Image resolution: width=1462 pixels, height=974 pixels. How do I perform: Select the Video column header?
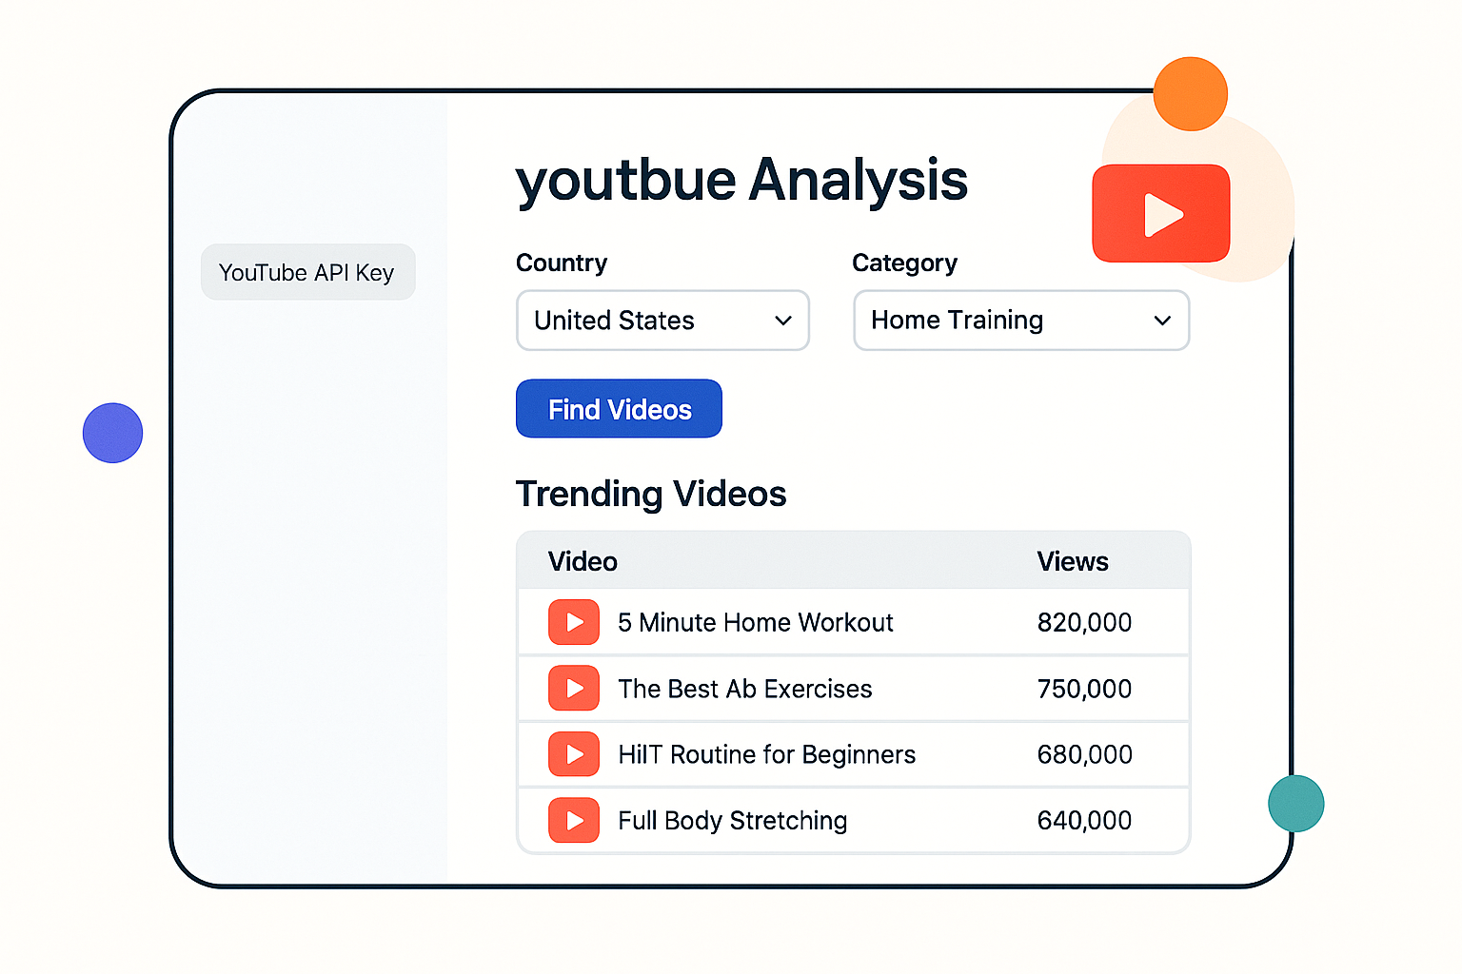tap(582, 561)
